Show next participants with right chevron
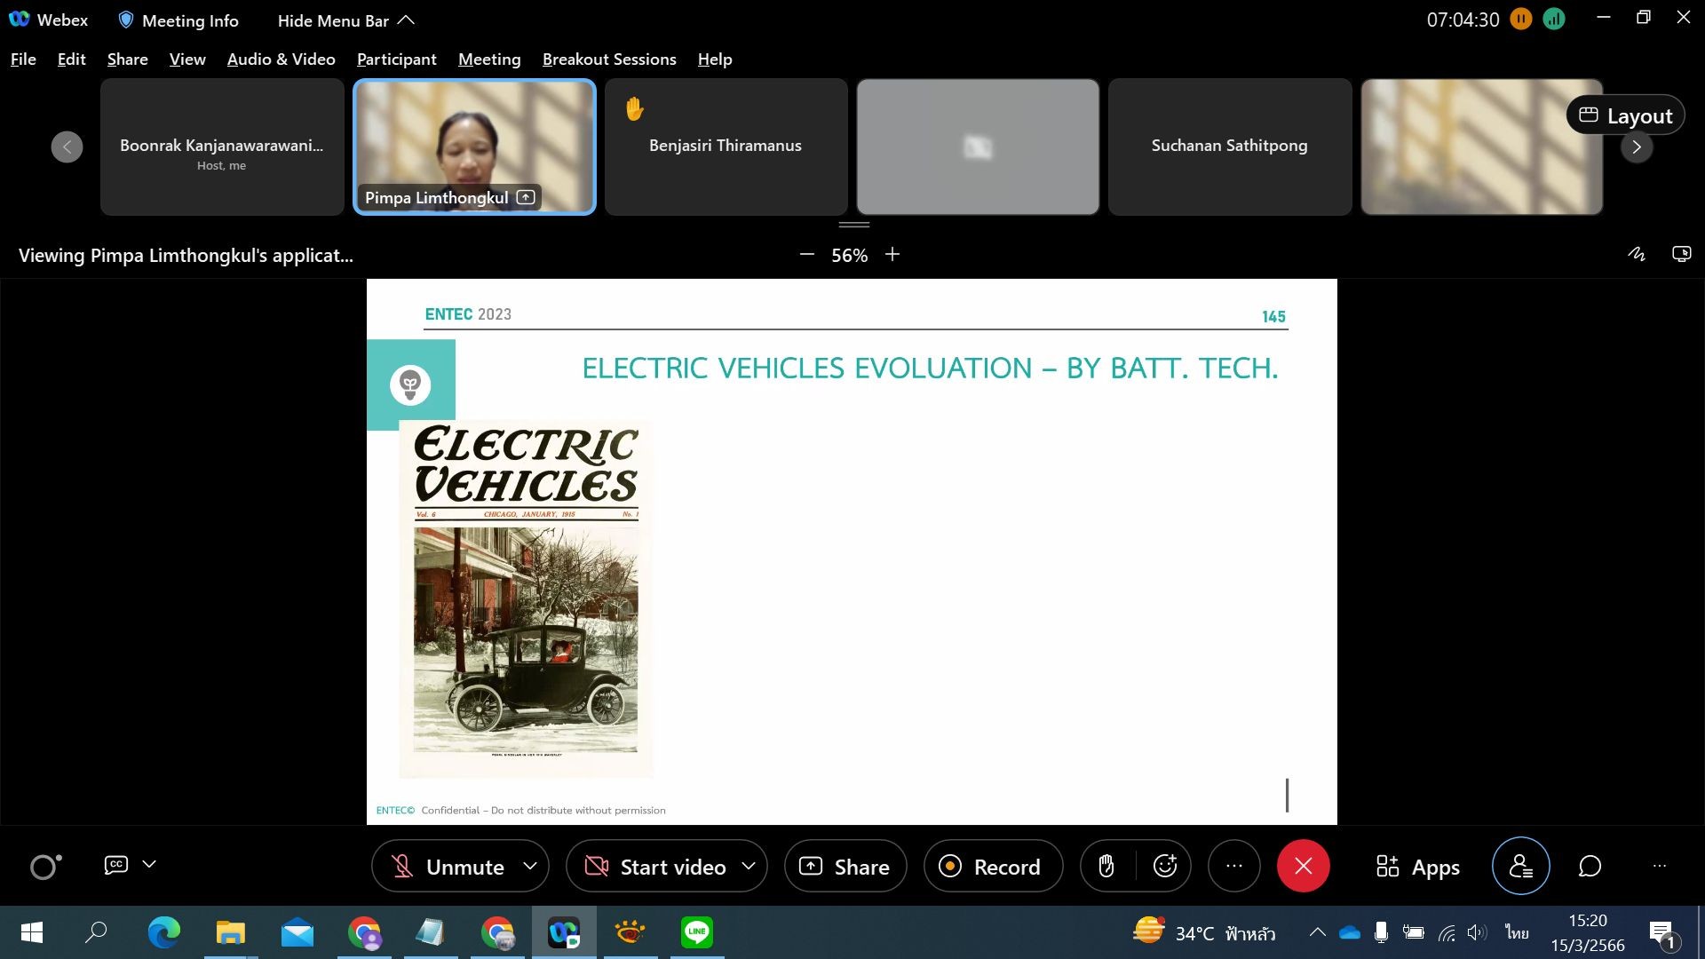The height and width of the screenshot is (959, 1705). pyautogui.click(x=1637, y=147)
